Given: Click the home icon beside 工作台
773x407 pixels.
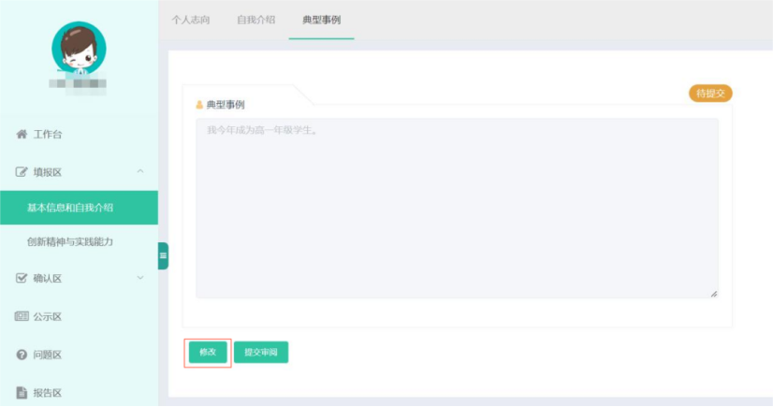Looking at the screenshot, I should 22,135.
